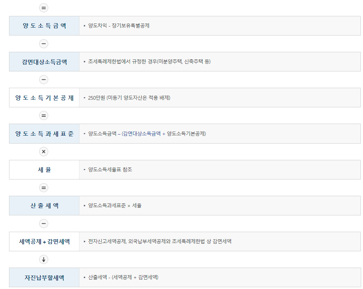
Task: Click the equals icon above 양도소득과세표준
Action: (x=44, y=115)
